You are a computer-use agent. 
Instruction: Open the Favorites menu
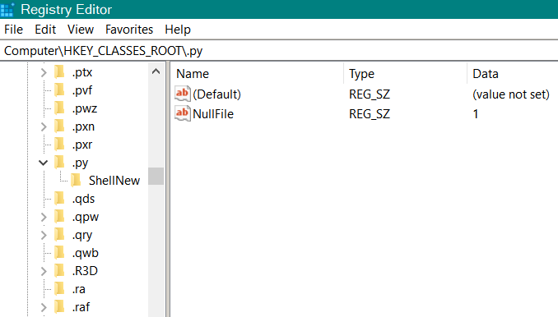tap(129, 30)
